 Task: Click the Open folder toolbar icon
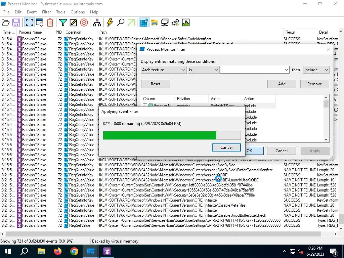5,23
